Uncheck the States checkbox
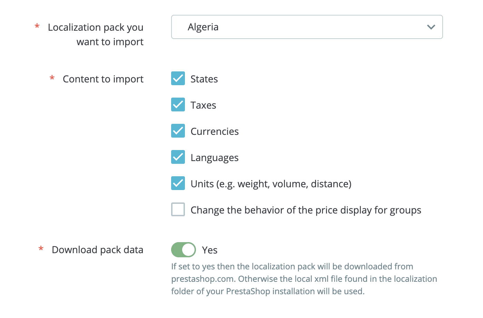This screenshot has width=483, height=318. tap(178, 78)
